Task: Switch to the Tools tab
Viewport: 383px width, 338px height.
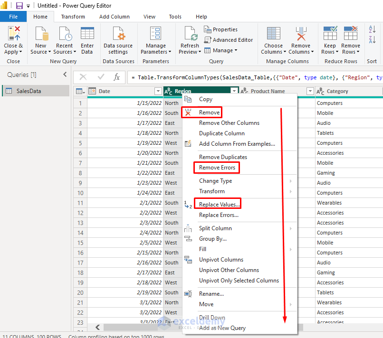Action: pyautogui.click(x=175, y=17)
